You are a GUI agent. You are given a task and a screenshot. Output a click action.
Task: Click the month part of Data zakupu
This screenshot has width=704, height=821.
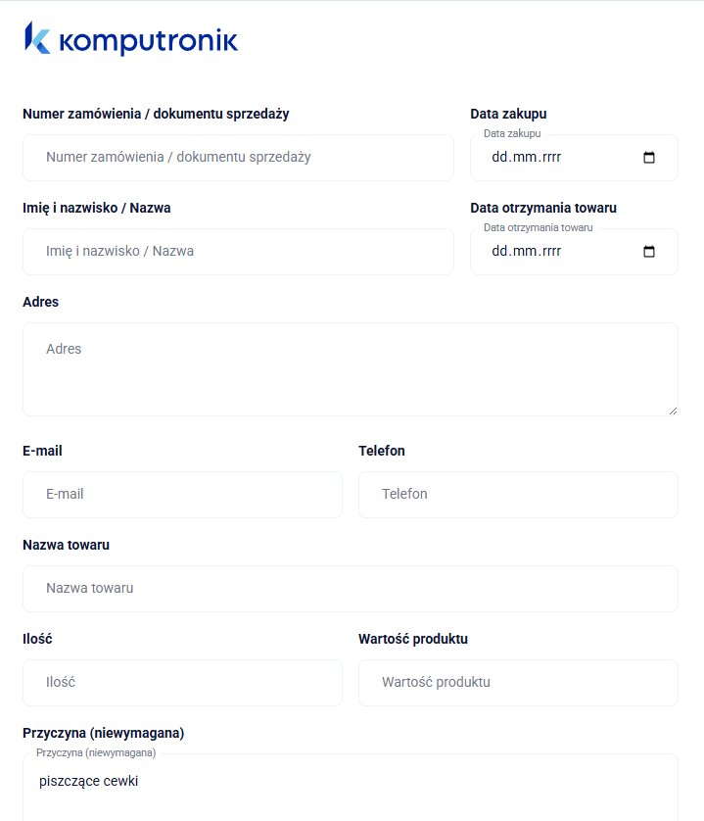coord(524,158)
